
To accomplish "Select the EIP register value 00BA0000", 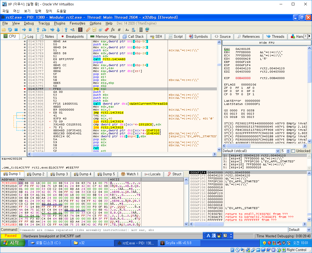I will pos(243,78).
